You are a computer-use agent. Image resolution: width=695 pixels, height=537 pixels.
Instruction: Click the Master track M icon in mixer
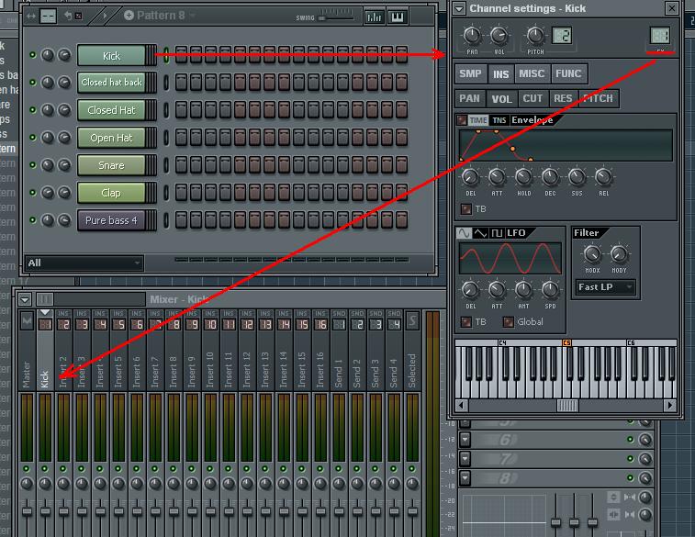(27, 321)
